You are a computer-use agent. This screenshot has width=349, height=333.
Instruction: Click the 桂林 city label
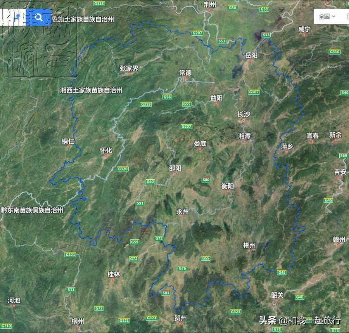(114, 274)
